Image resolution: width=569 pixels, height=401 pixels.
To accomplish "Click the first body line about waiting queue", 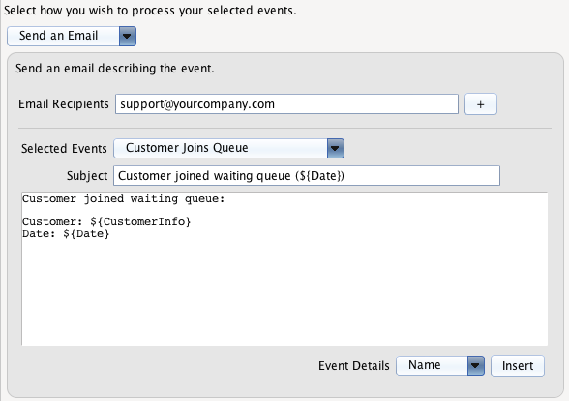I will (124, 199).
